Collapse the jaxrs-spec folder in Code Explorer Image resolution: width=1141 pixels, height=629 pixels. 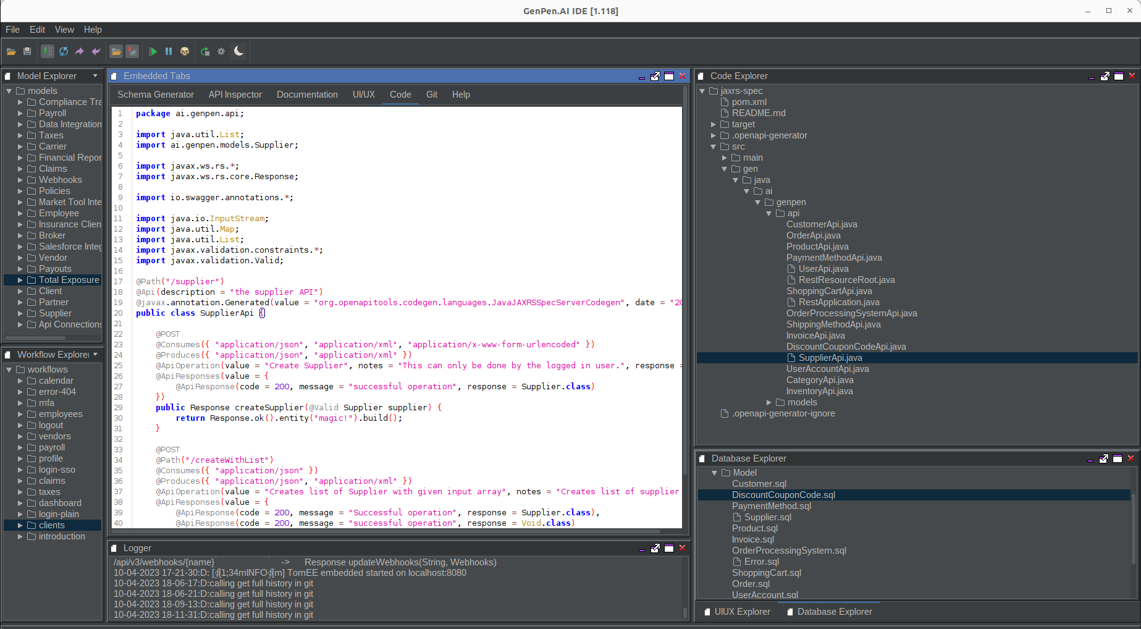pos(702,91)
